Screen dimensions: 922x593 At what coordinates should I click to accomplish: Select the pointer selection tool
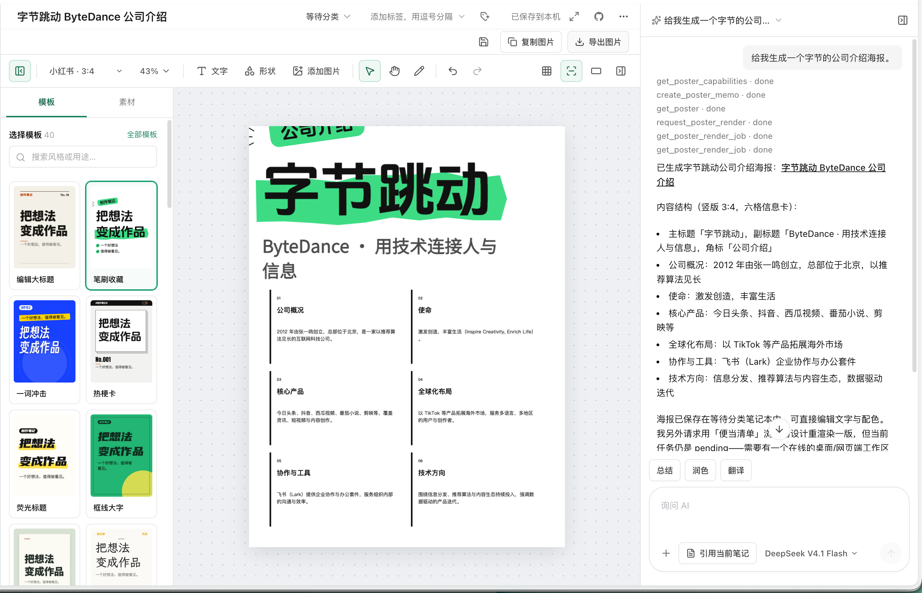coord(369,71)
